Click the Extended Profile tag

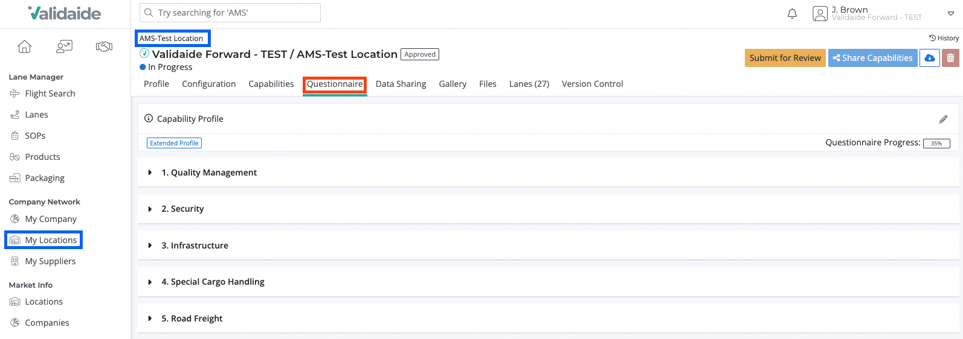coord(175,143)
